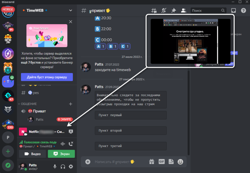
Task: Select the TimeWEB server icon T
Action: click(x=8, y=82)
